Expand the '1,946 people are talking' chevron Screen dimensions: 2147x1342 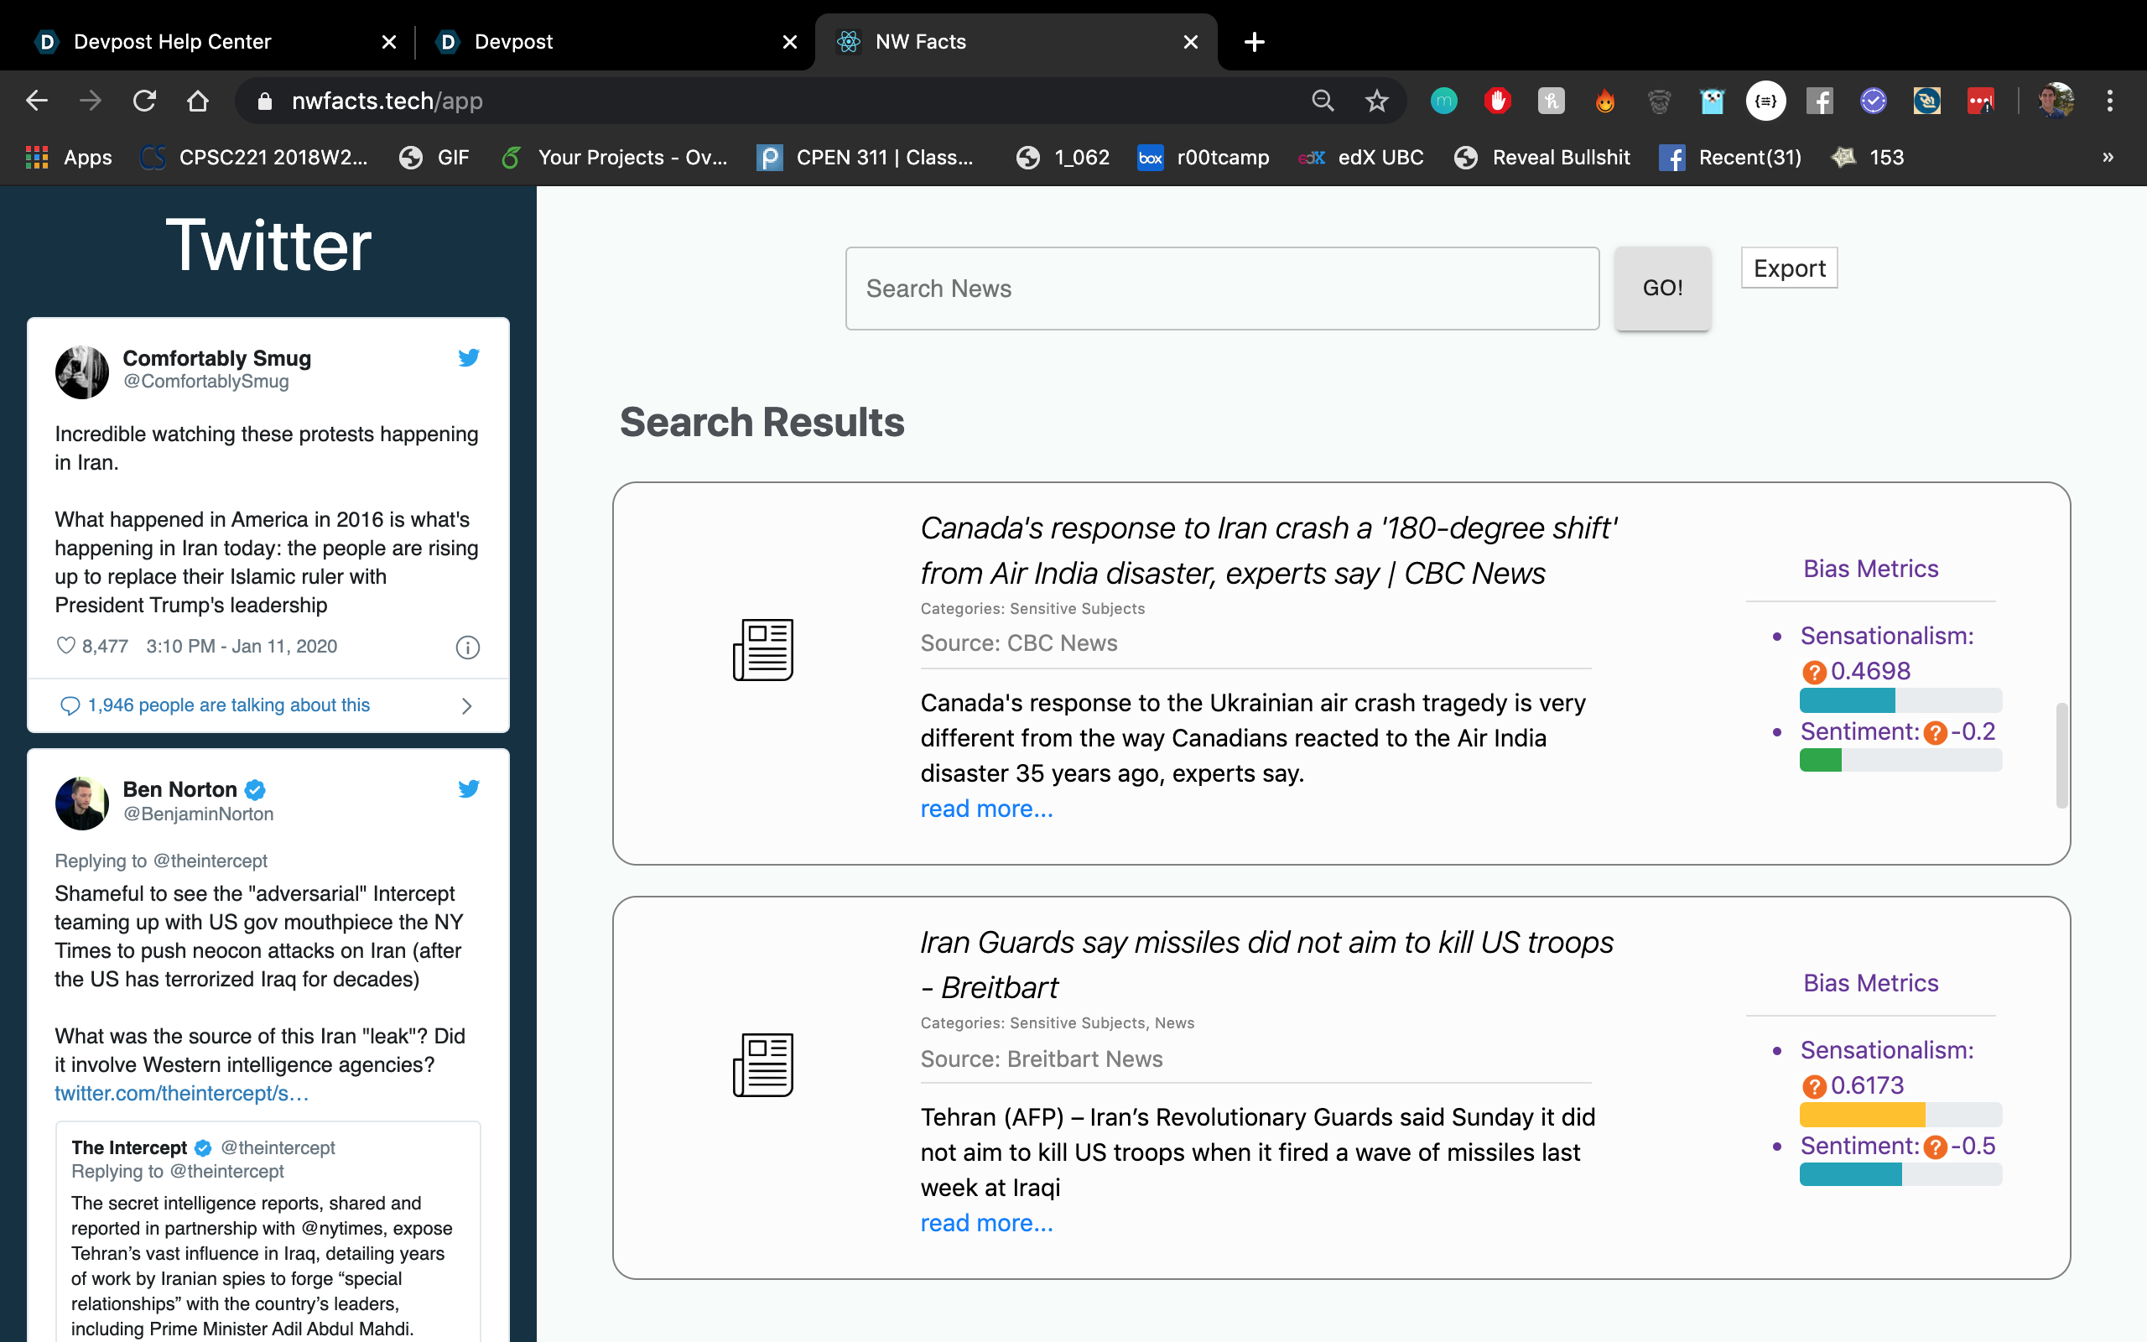(466, 705)
